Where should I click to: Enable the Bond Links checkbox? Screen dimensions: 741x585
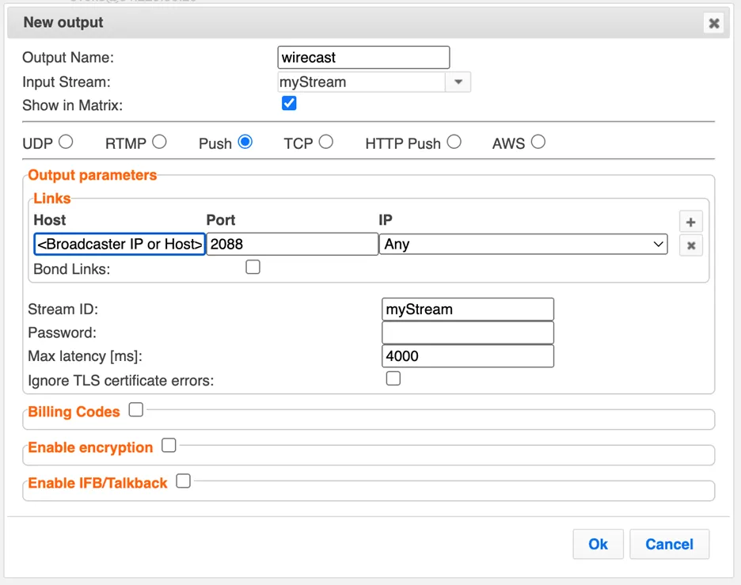click(253, 268)
